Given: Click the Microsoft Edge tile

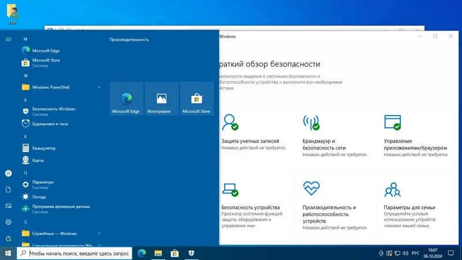Looking at the screenshot, I should pyautogui.click(x=126, y=99).
